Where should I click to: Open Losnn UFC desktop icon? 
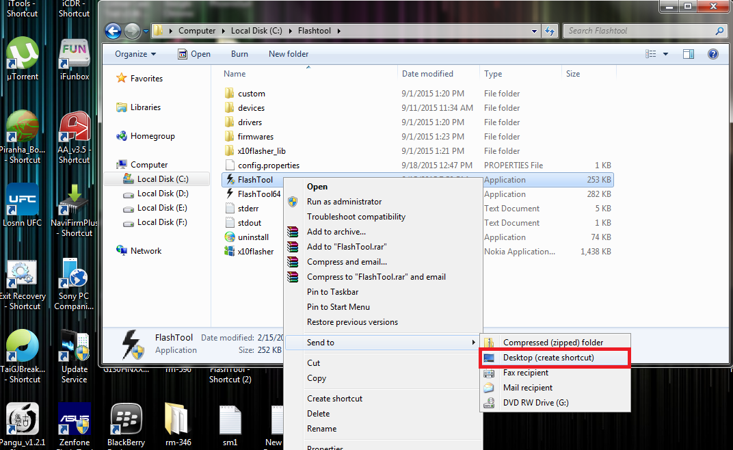[23, 205]
